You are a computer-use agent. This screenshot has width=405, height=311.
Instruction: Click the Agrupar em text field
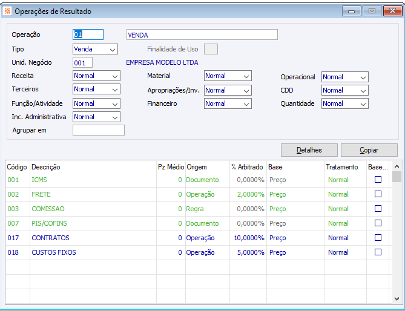tap(98, 130)
